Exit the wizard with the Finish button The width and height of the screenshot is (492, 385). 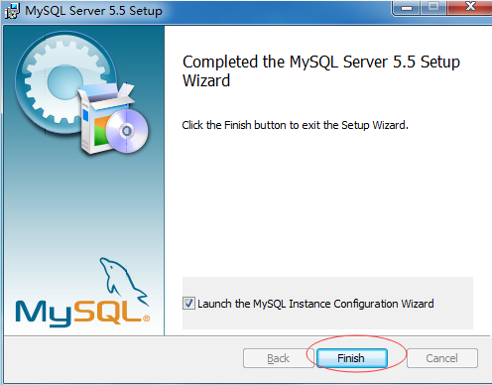(352, 358)
